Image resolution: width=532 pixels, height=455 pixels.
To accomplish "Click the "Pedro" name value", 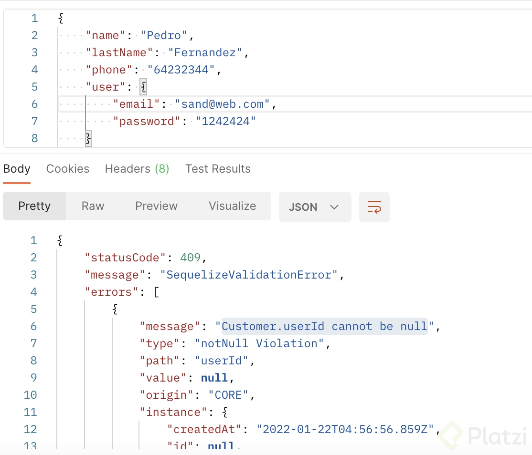I will (164, 35).
